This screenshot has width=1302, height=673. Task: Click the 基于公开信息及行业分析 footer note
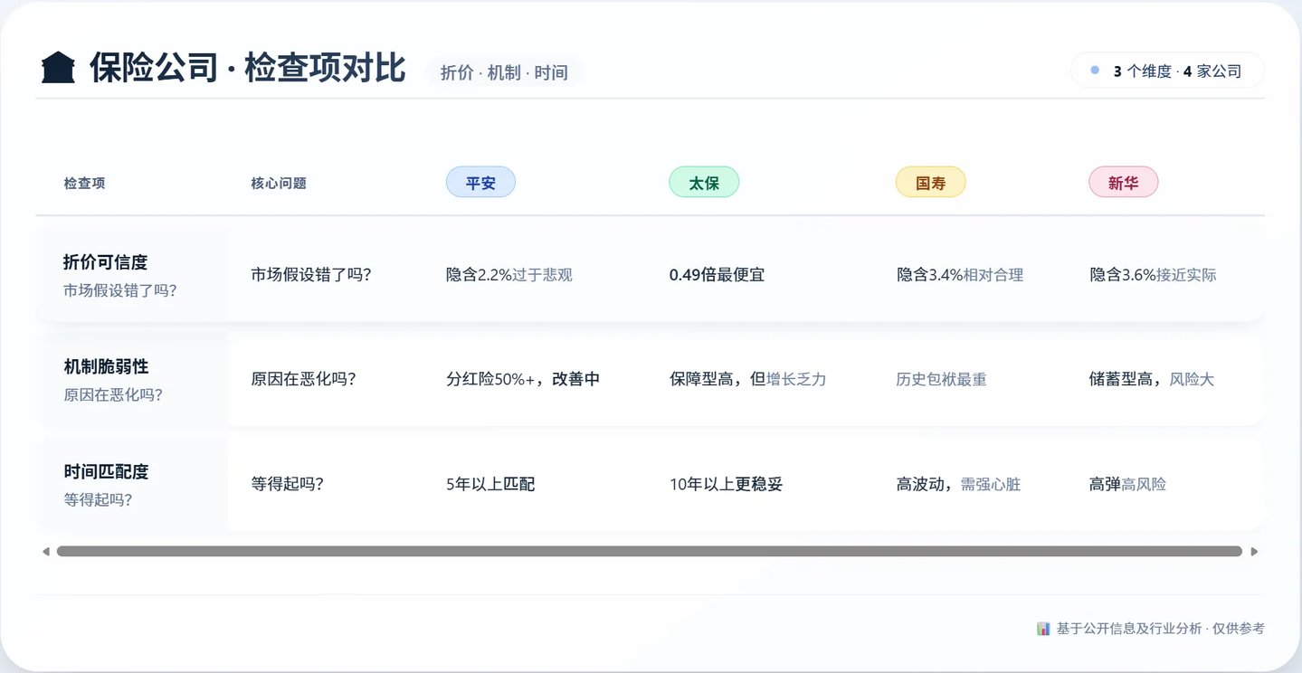[1160, 628]
